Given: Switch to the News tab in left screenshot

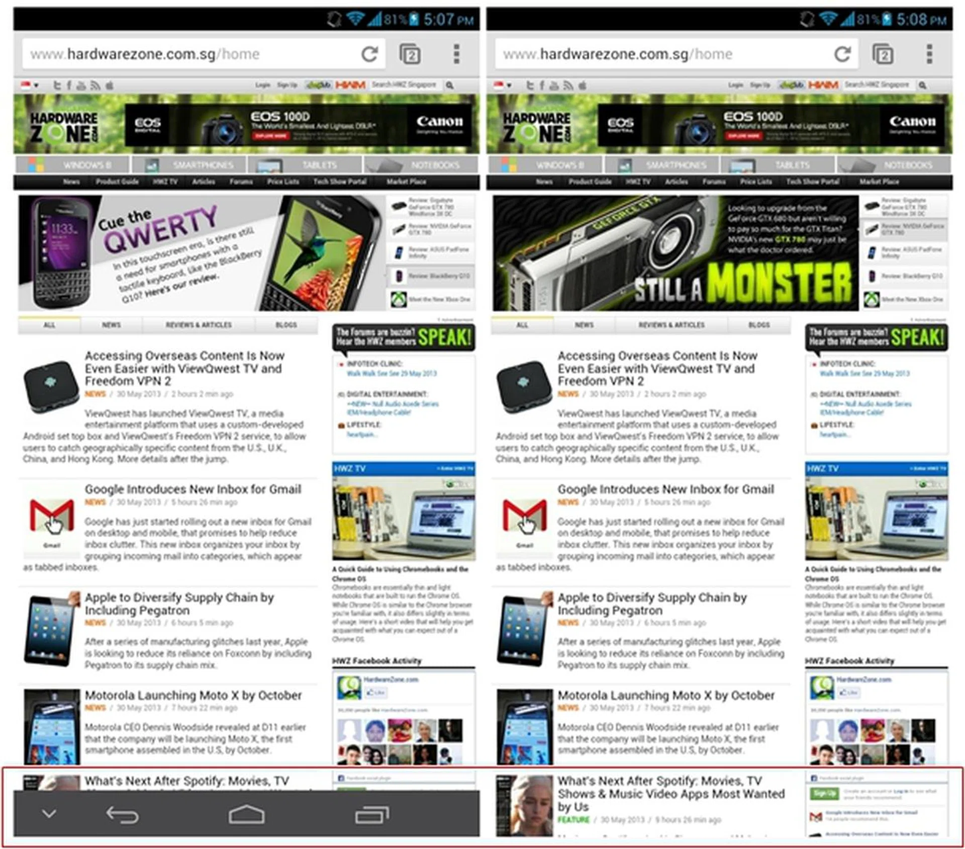Looking at the screenshot, I should tap(111, 325).
